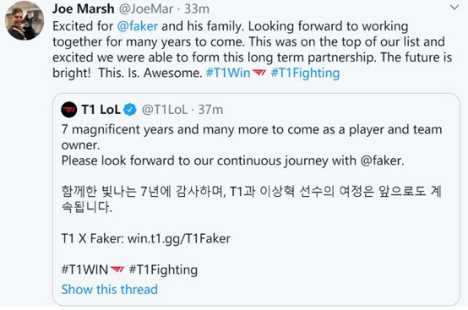Open the win.t1.gg/T1Faker link

tap(179, 239)
